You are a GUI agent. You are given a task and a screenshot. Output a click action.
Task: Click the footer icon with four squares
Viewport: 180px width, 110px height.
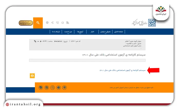[64, 87]
